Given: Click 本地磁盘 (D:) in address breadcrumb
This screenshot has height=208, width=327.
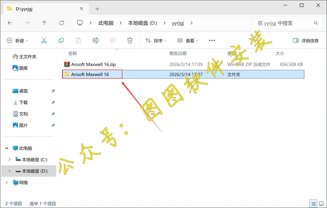Looking at the screenshot, I should pyautogui.click(x=143, y=23).
